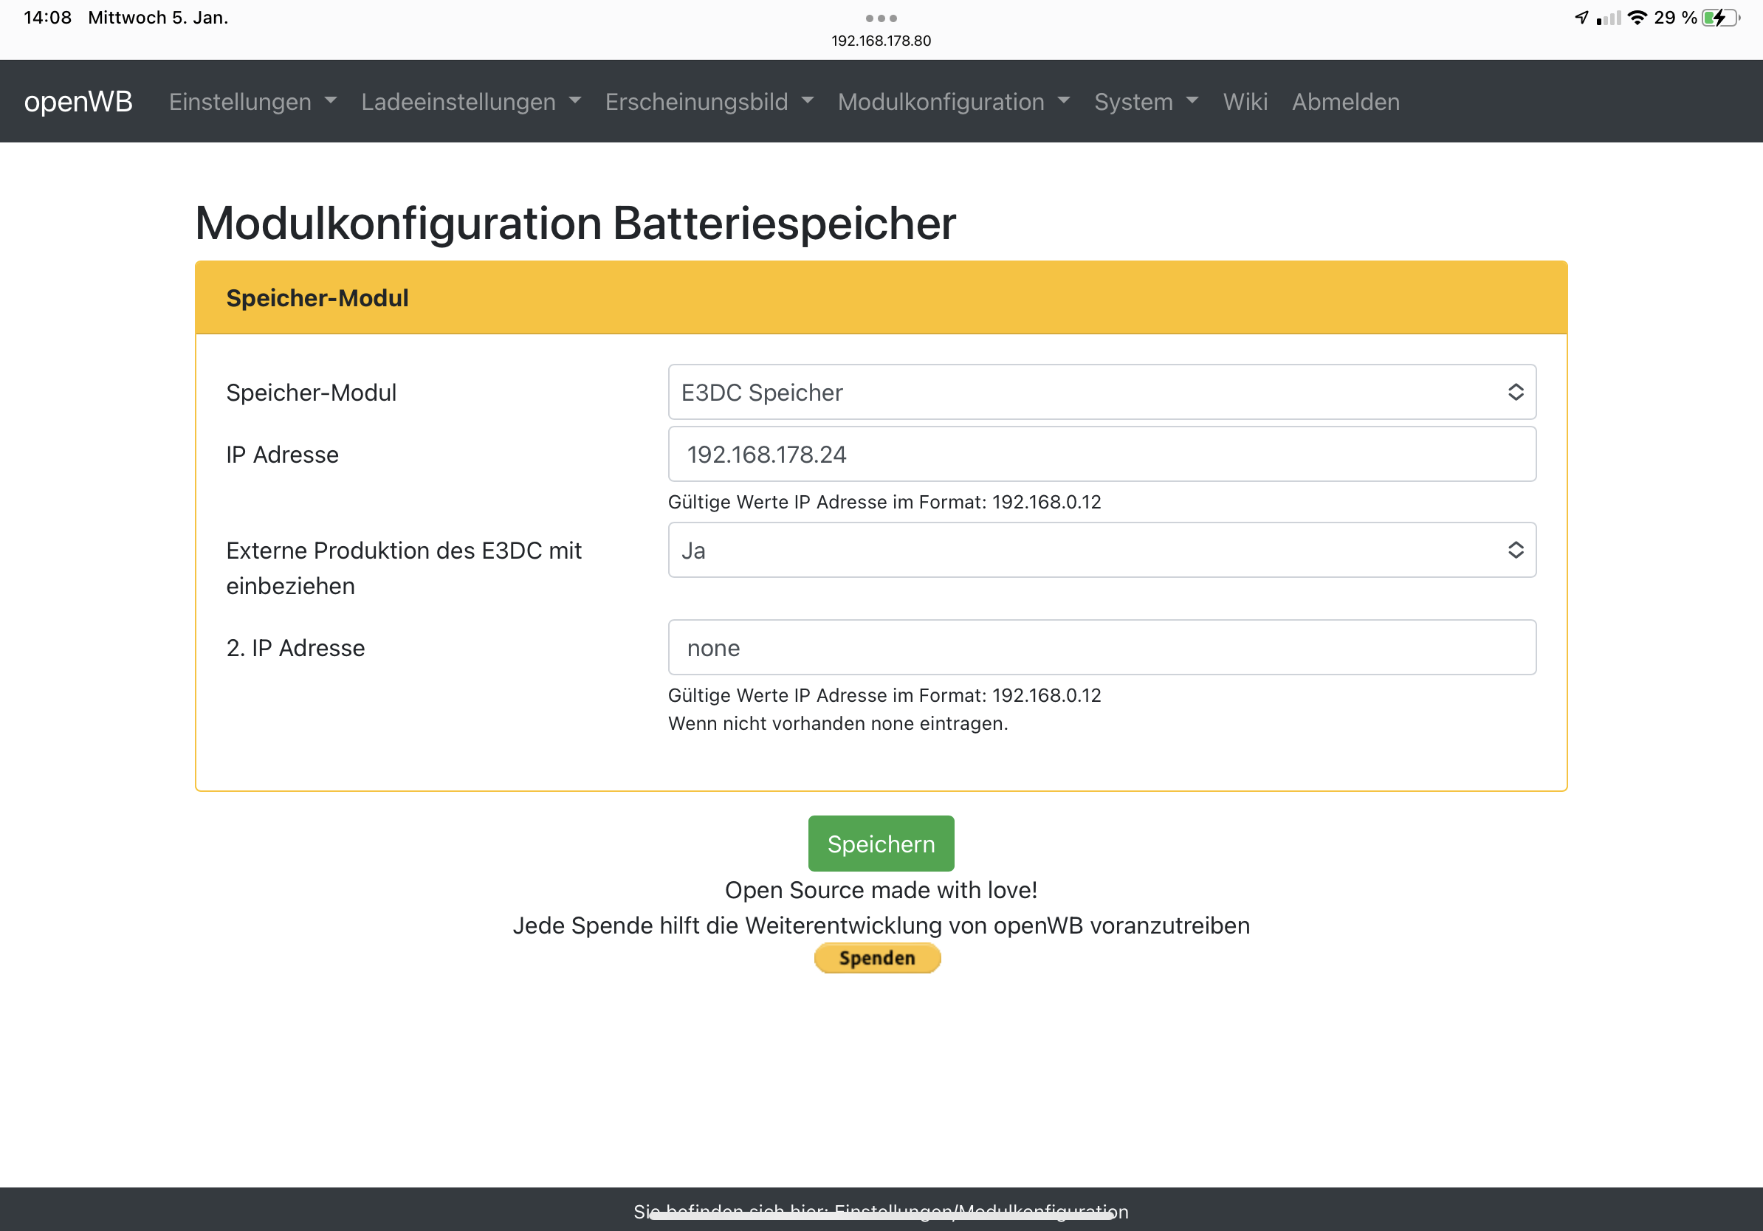Open the Einstellungen dropdown menu
Image resolution: width=1763 pixels, height=1231 pixels.
[252, 101]
